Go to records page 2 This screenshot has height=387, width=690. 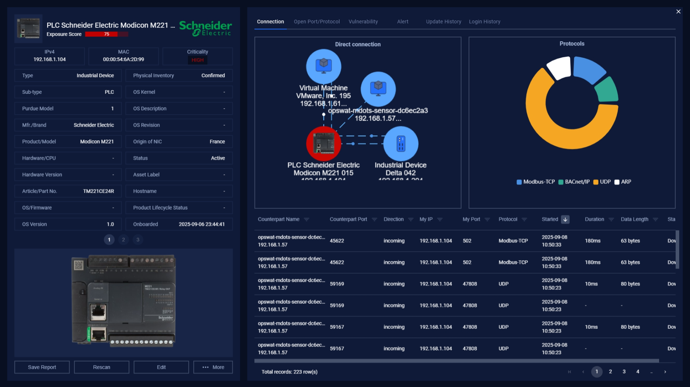pos(610,372)
